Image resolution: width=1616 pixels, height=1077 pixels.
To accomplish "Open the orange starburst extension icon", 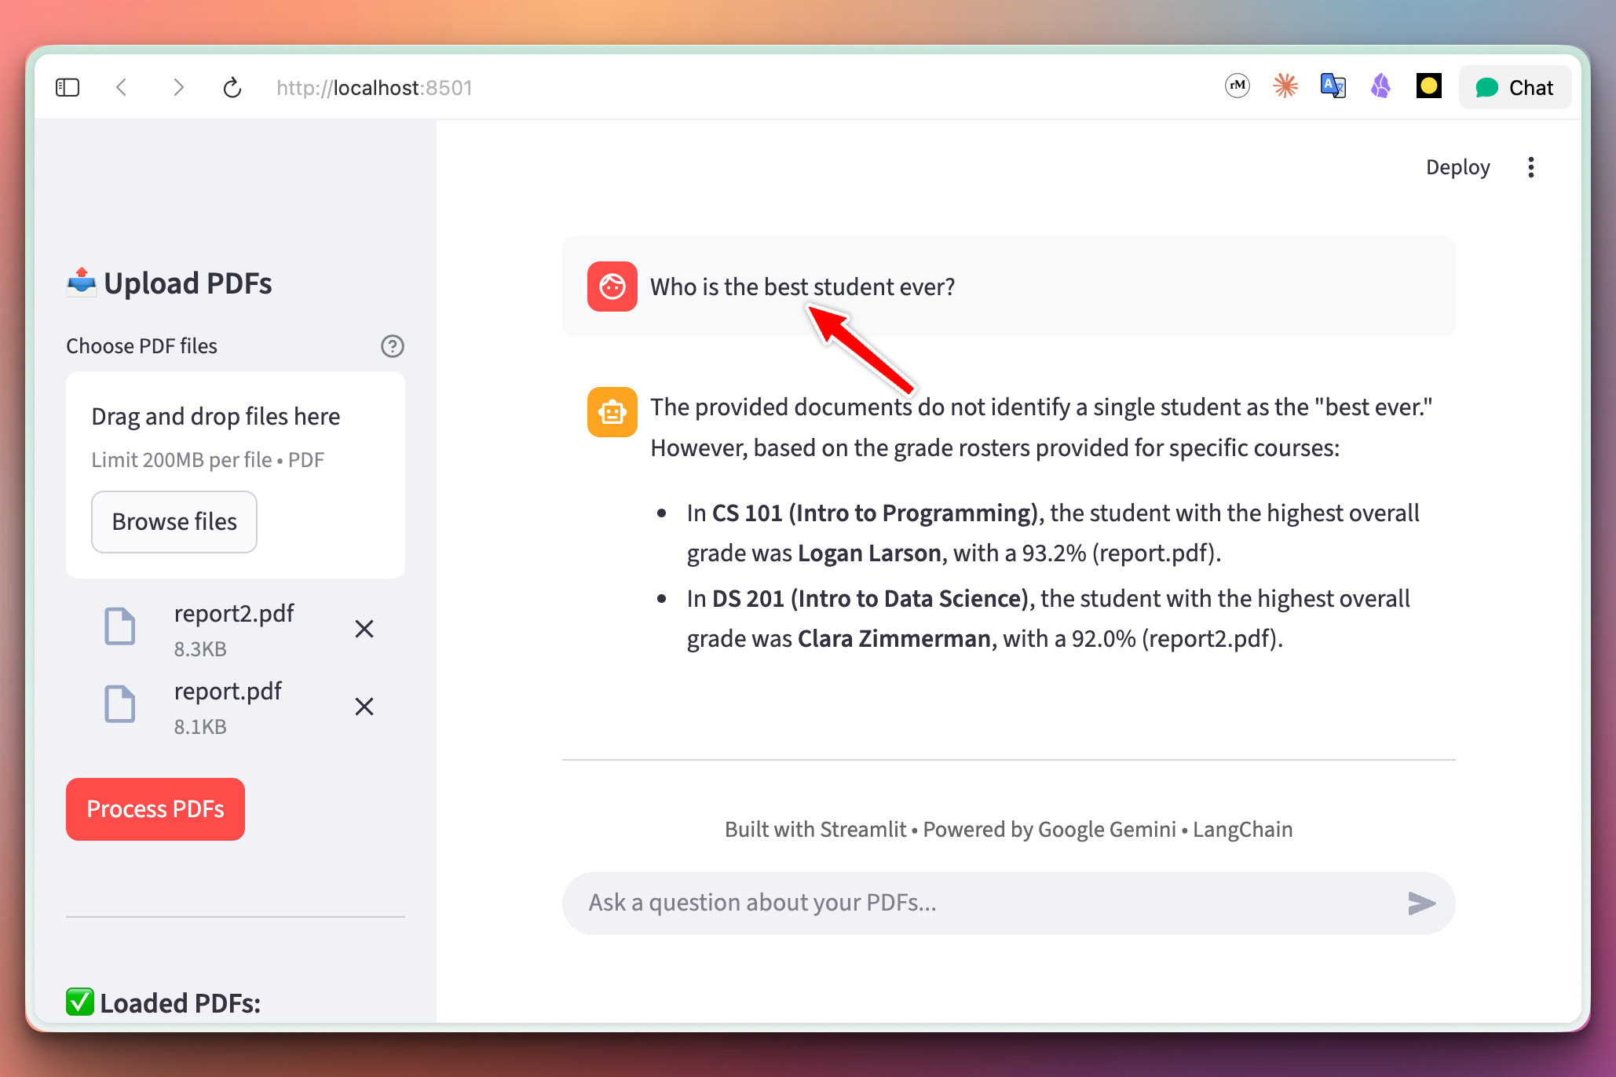I will tap(1285, 86).
